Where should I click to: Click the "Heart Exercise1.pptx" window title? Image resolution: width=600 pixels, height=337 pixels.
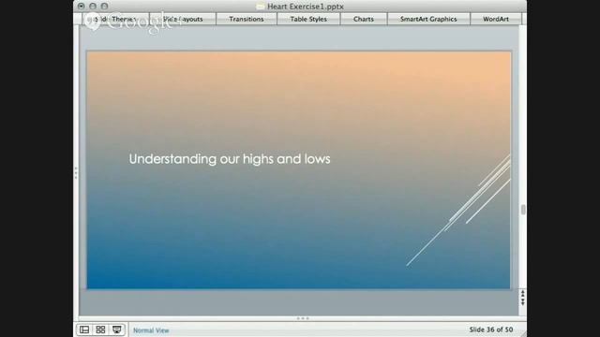[x=306, y=7]
